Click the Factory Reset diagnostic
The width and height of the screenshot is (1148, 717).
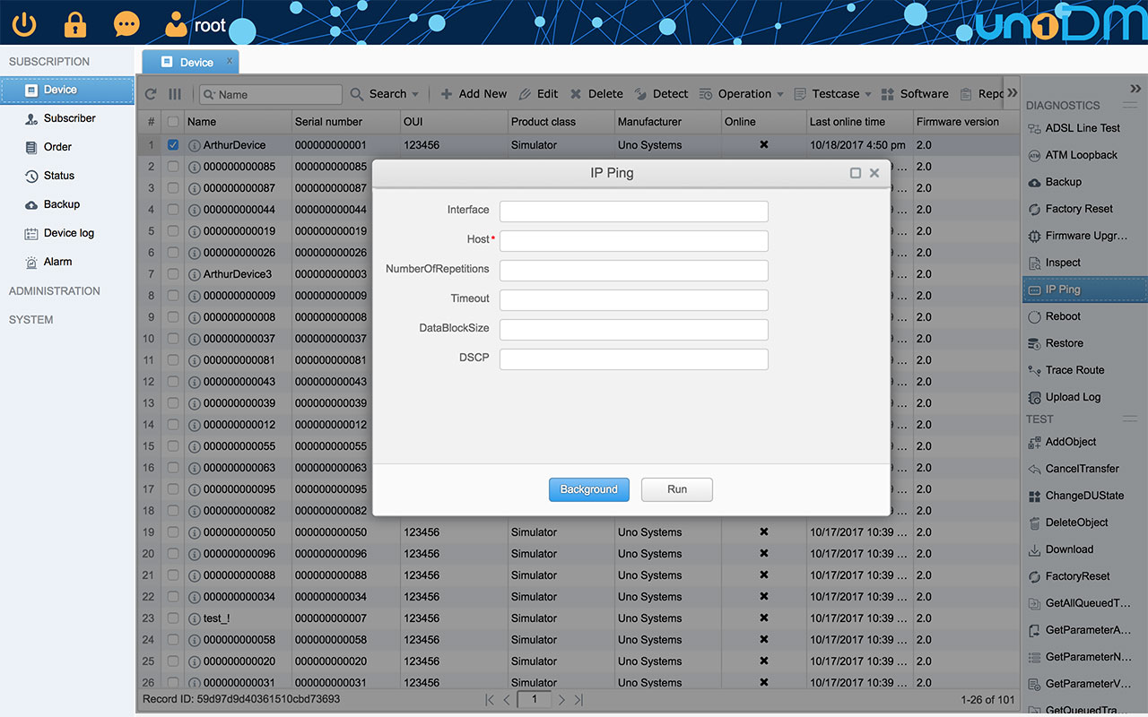(x=1078, y=209)
